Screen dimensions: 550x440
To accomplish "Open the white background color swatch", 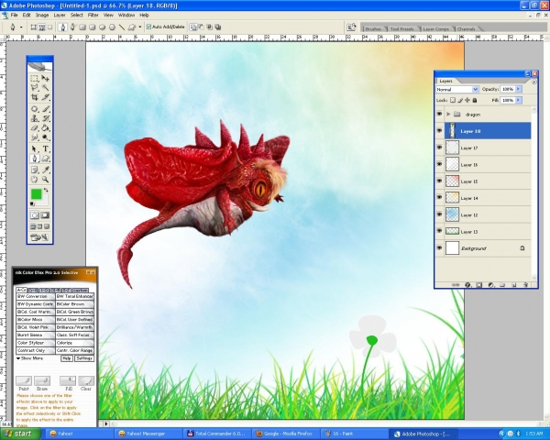I will pos(43,202).
